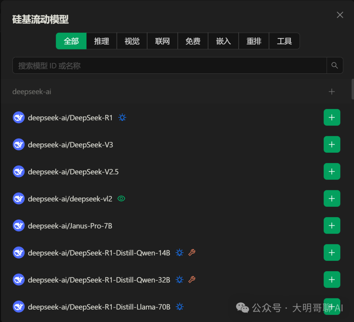Click the wrench tool icon beside Distill-Qwen-32B
This screenshot has width=354, height=322.
pos(192,279)
